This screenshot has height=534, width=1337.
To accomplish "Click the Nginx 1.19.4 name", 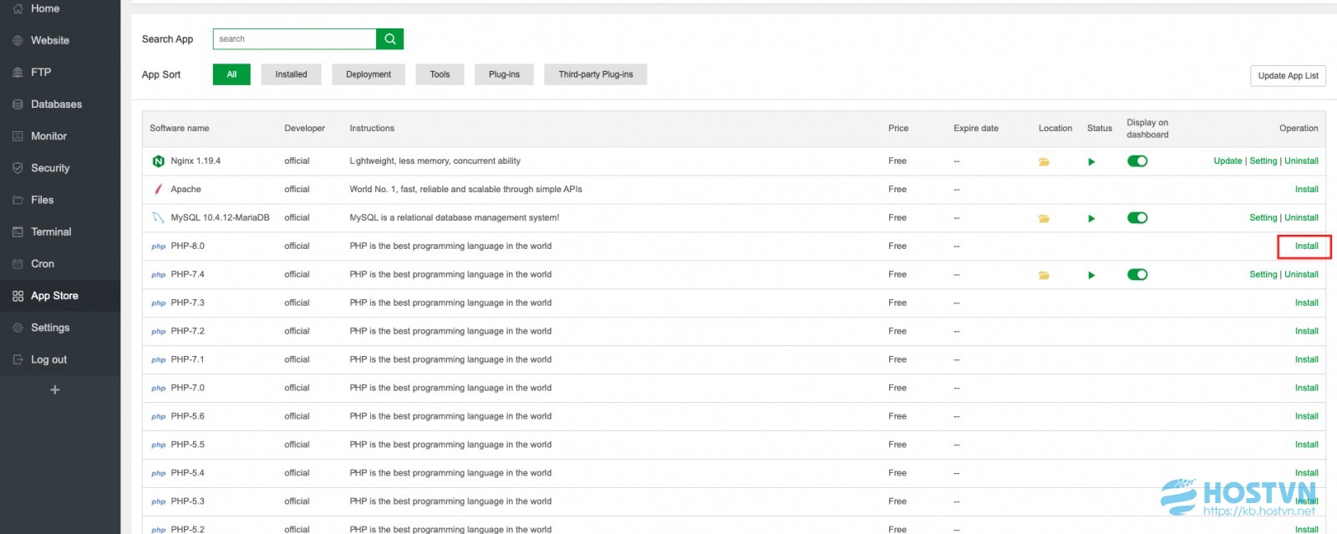I will [196, 161].
